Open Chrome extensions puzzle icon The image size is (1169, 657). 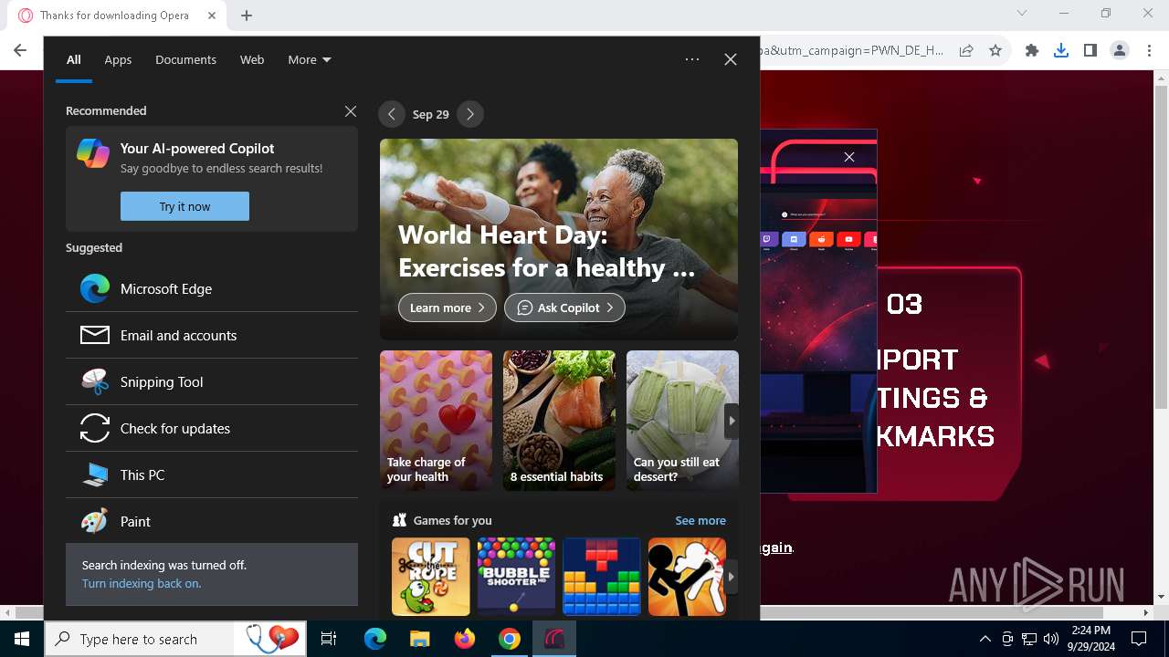(x=1032, y=50)
